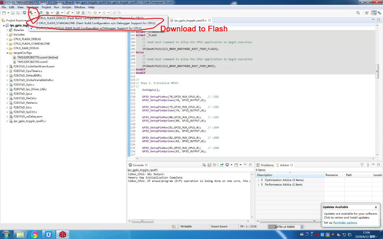The height and width of the screenshot is (239, 383).
Task: Click the toolbar search magnifier icon
Action: point(358,13)
